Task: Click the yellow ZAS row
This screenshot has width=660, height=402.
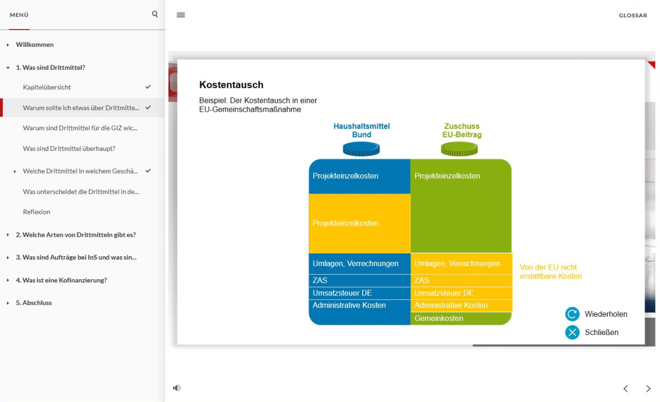Action: [461, 280]
